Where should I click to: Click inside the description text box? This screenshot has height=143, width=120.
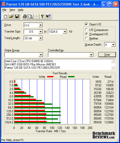pos(58,64)
